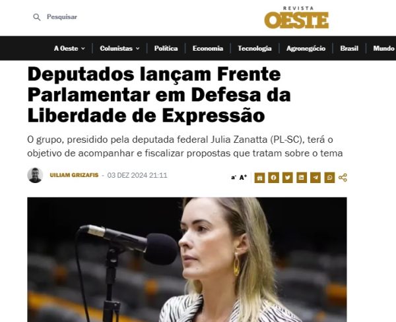This screenshot has width=396, height=322.
Task: Open the gift article share icon
Action: (259, 178)
